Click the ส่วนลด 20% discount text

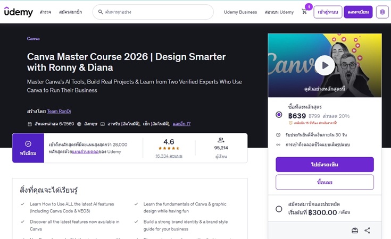tap(336, 116)
